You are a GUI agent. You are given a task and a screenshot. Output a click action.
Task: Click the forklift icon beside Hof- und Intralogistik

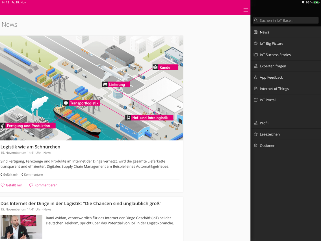(x=128, y=118)
